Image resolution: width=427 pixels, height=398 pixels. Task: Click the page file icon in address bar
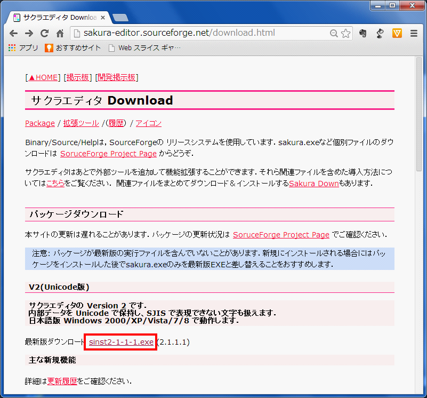coord(77,33)
